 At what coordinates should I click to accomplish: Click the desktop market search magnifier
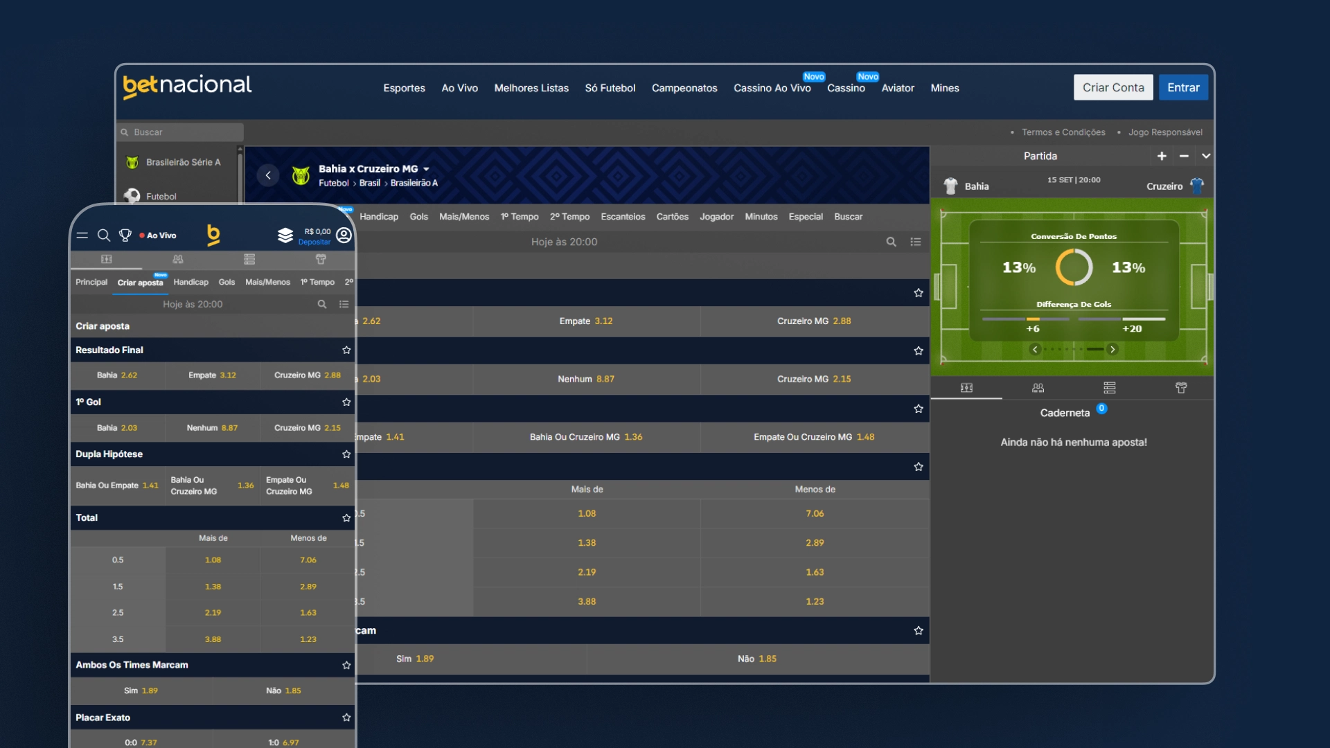pyautogui.click(x=891, y=242)
